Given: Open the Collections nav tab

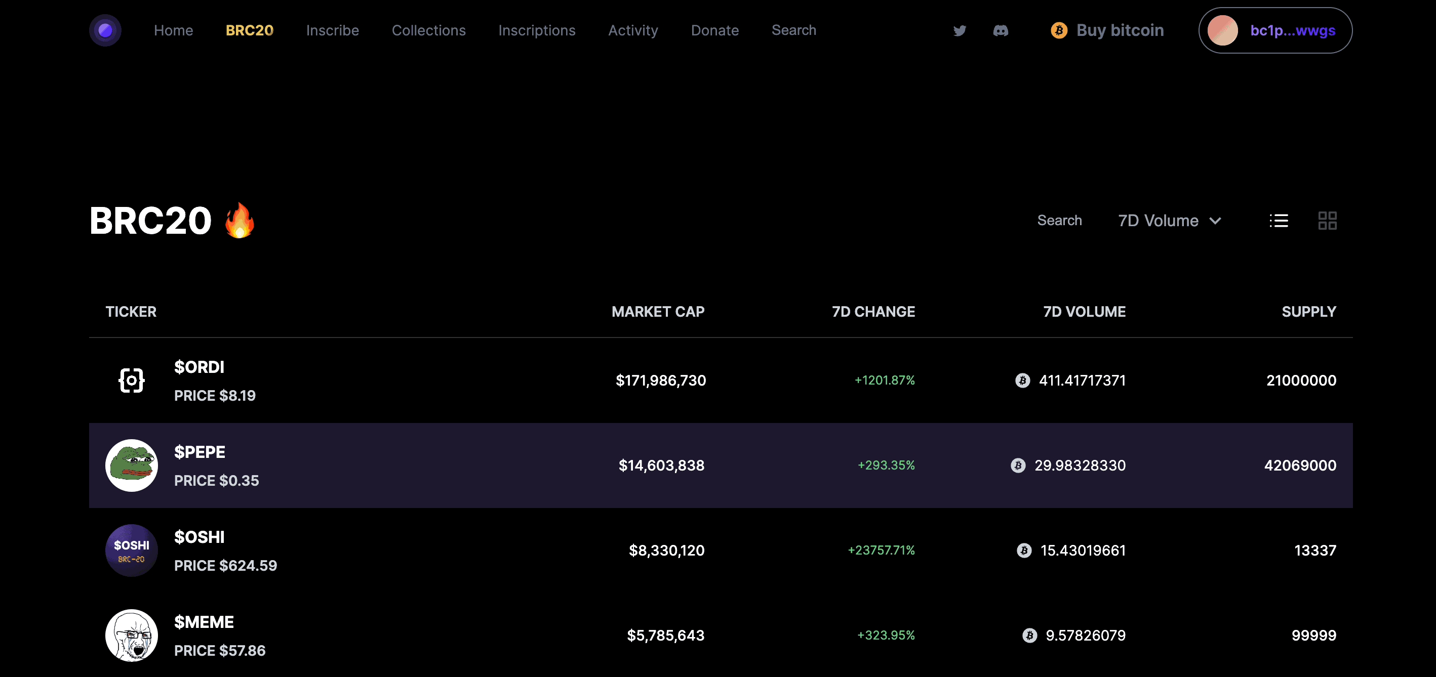Looking at the screenshot, I should 428,30.
